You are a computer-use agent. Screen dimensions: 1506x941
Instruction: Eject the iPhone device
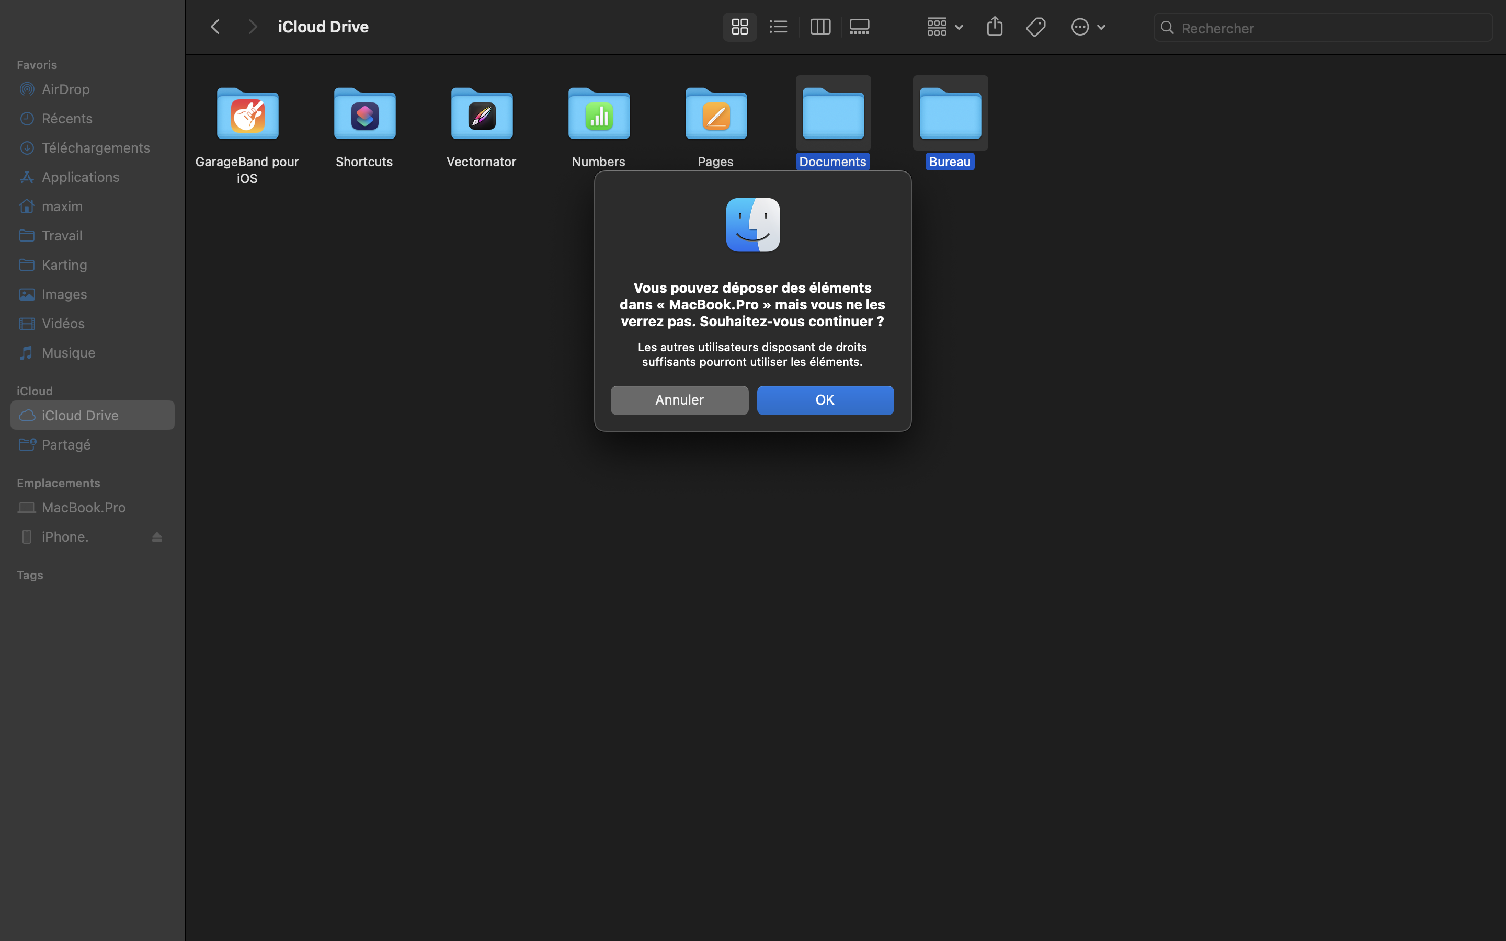coord(157,536)
